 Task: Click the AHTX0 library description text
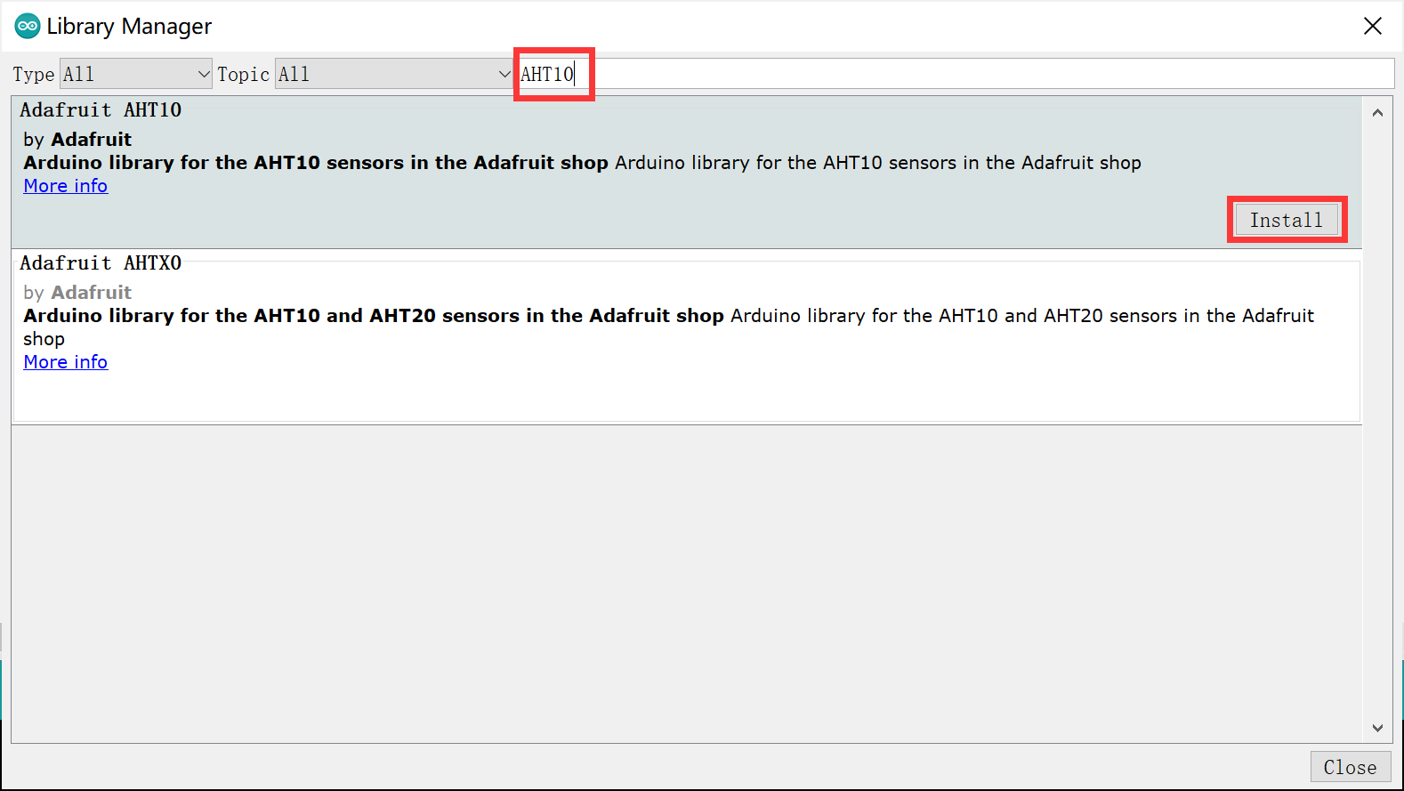pyautogui.click(x=669, y=327)
